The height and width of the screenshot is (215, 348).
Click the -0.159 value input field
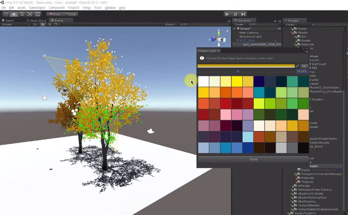click(x=302, y=71)
